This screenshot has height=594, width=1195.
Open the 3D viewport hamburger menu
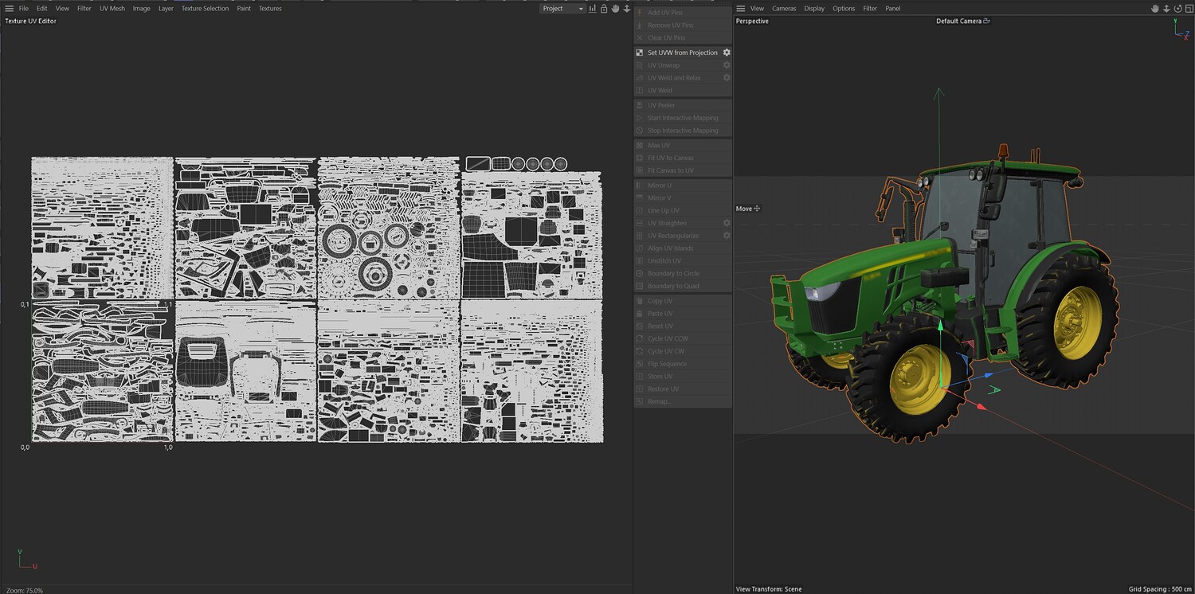(741, 9)
